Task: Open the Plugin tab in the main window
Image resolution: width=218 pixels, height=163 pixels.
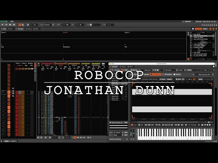Action: coord(29,29)
